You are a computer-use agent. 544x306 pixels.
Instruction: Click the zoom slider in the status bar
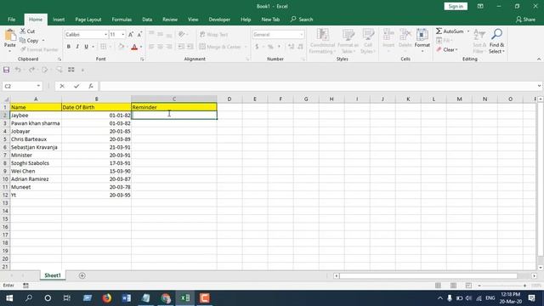502,286
